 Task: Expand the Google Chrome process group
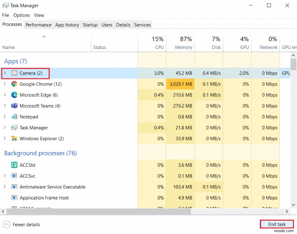pyautogui.click(x=5, y=84)
